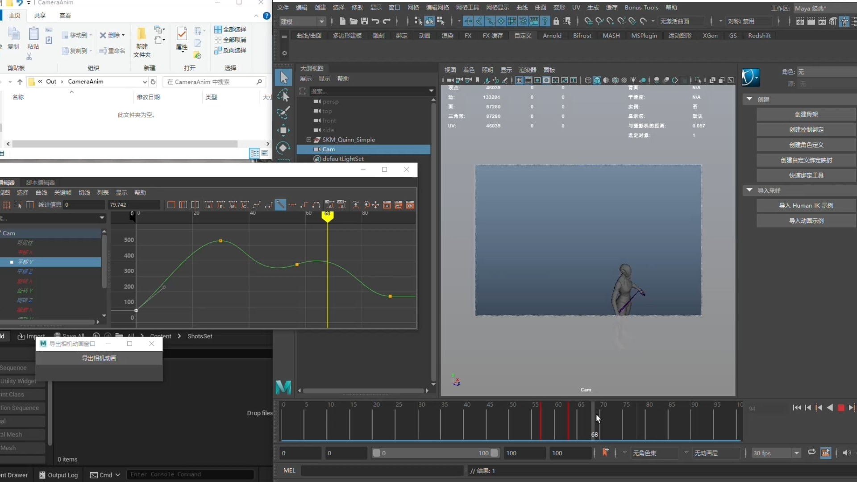Click the Save scene icon
857x482 pixels.
(364, 21)
